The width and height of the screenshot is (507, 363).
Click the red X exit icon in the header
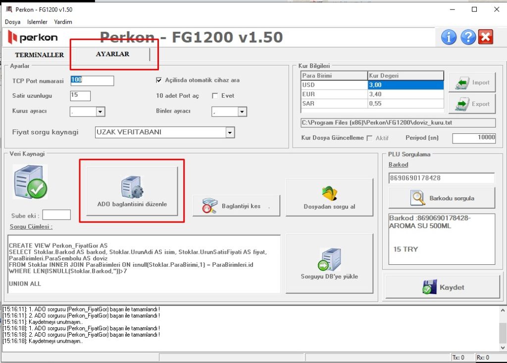pos(486,37)
